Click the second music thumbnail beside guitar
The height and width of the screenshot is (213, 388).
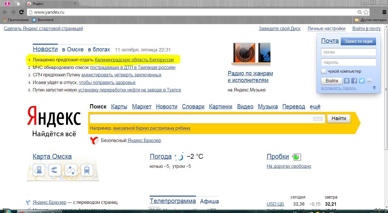coord(264,53)
